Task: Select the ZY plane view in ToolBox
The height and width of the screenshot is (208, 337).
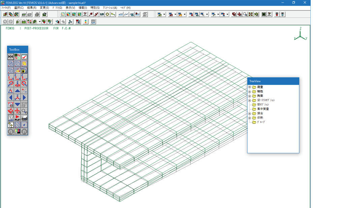Action: (24, 77)
